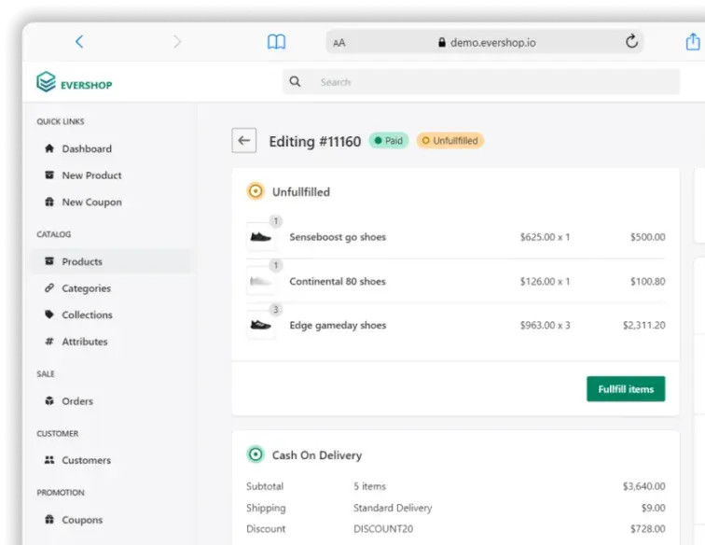Select New Product in sidebar
The height and width of the screenshot is (545, 705).
tap(91, 175)
